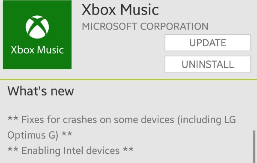Open the MICROSOFT CORPORATION developer page
Screen dimensions: 257x163
(145, 27)
